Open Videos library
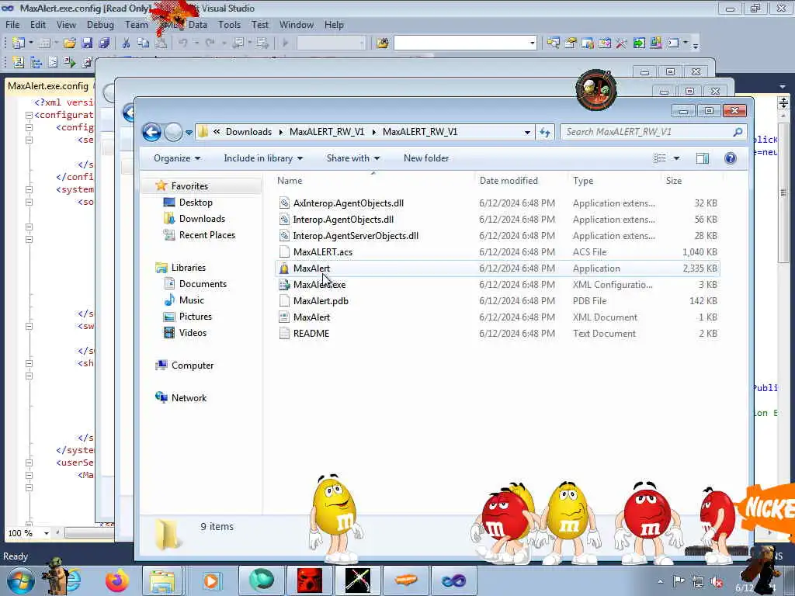This screenshot has height=596, width=795. pyautogui.click(x=193, y=332)
